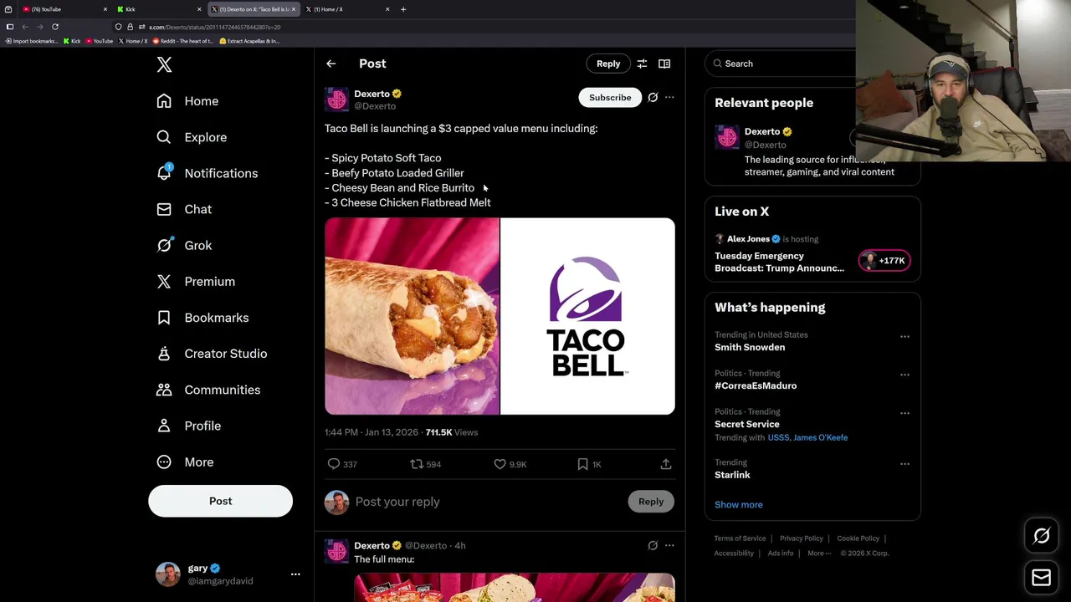This screenshot has height=602, width=1071.
Task: Expand the More sidebar menu
Action: point(185,462)
